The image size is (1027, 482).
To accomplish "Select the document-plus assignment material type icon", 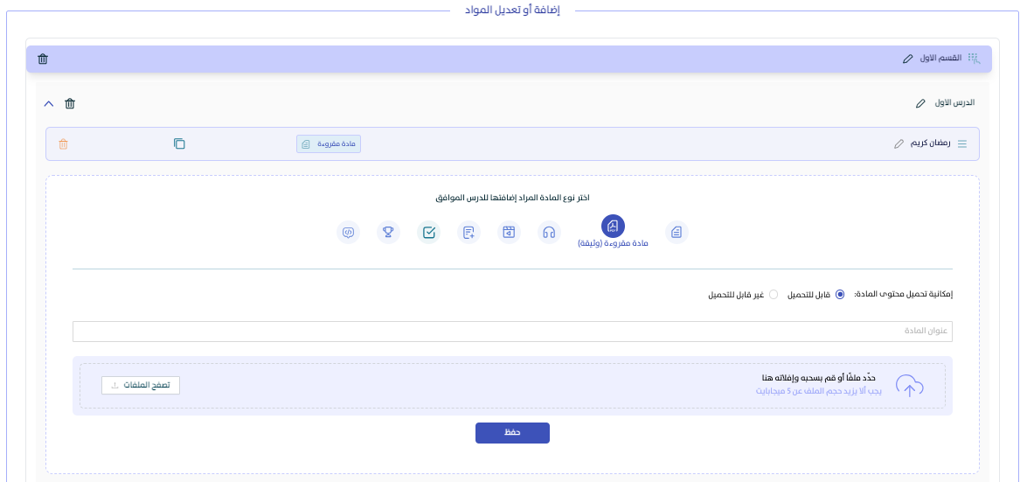I will coord(468,233).
